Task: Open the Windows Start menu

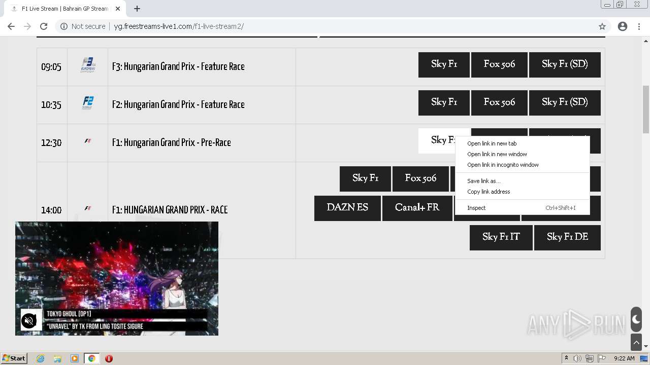Action: point(14,358)
